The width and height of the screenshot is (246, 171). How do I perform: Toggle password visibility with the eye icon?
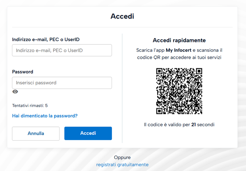click(x=15, y=91)
